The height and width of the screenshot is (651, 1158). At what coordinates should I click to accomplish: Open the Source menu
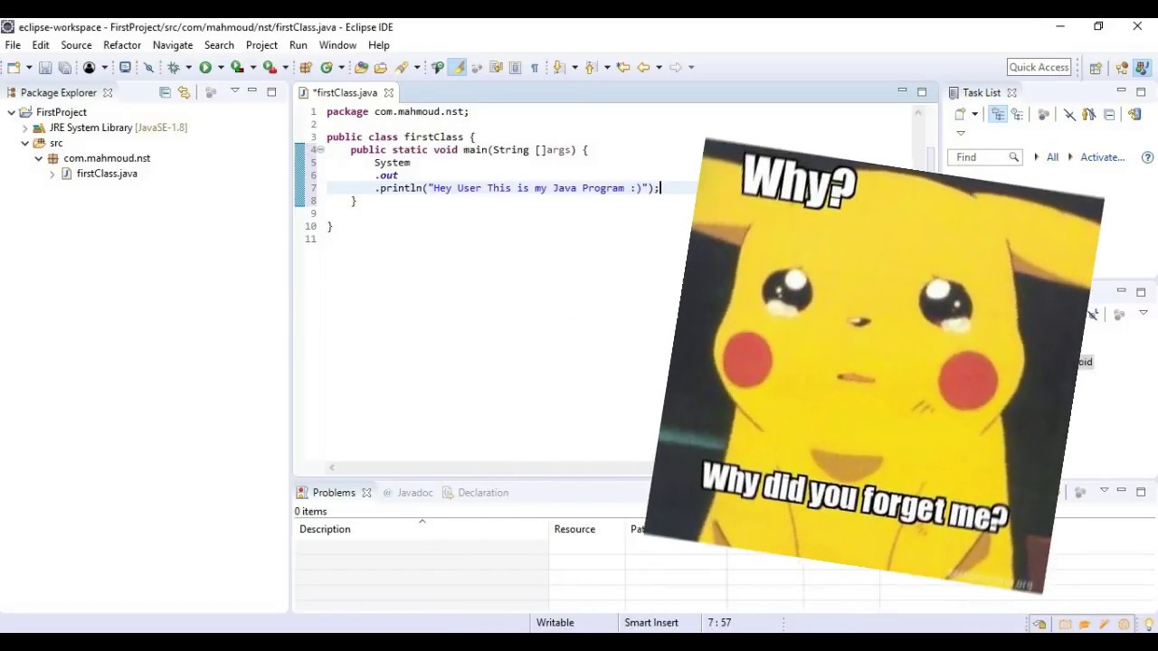click(x=76, y=45)
